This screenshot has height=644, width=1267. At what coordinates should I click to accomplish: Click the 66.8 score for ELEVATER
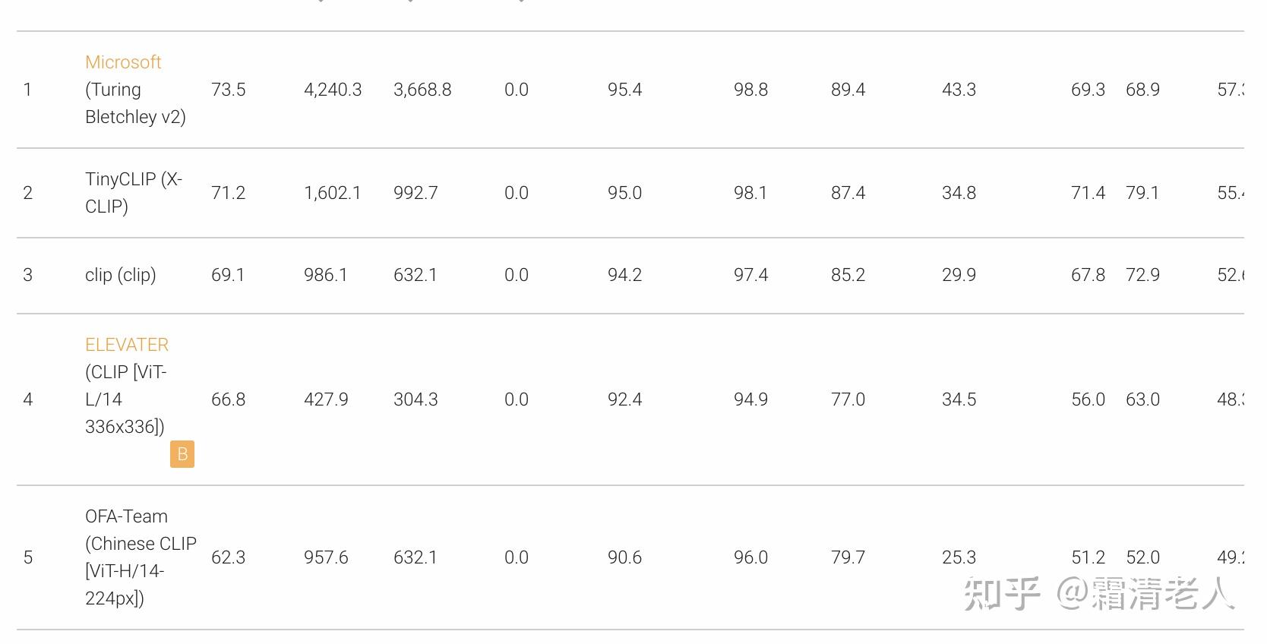tap(229, 399)
